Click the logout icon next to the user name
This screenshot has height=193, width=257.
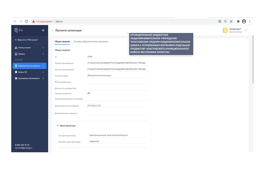[x=246, y=30]
